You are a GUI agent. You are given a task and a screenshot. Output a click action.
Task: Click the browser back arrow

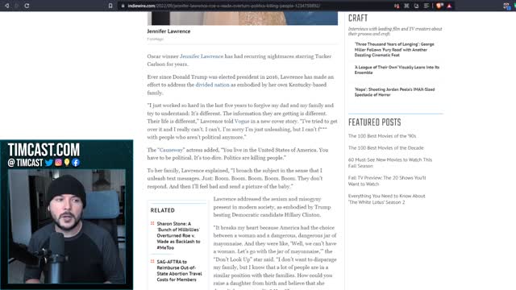pos(6,6)
